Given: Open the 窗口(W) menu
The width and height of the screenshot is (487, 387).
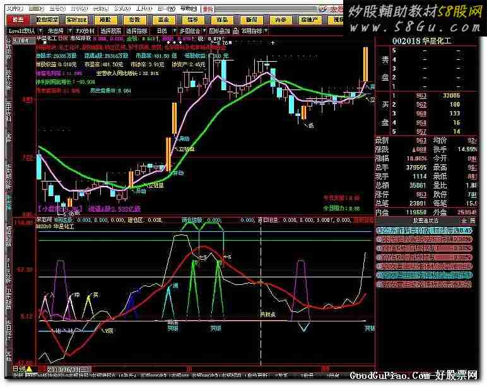Looking at the screenshot, I should pos(167,8).
